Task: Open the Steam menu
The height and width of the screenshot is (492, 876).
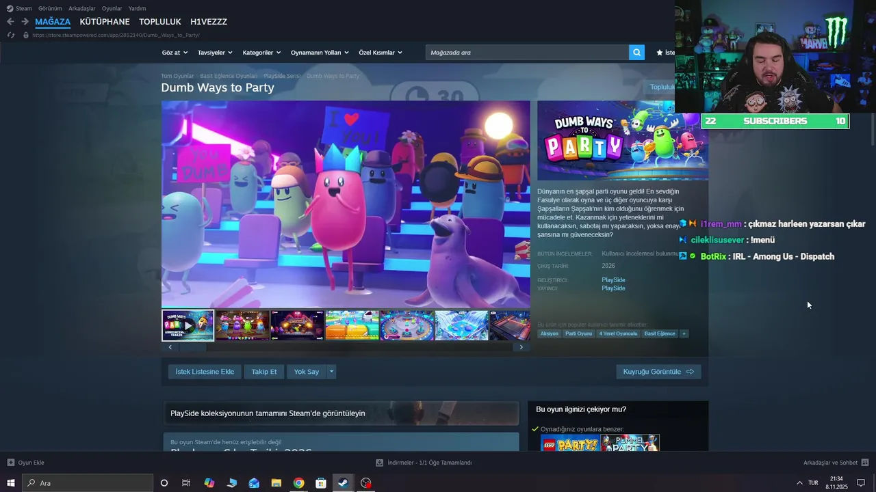Action: 24,8
